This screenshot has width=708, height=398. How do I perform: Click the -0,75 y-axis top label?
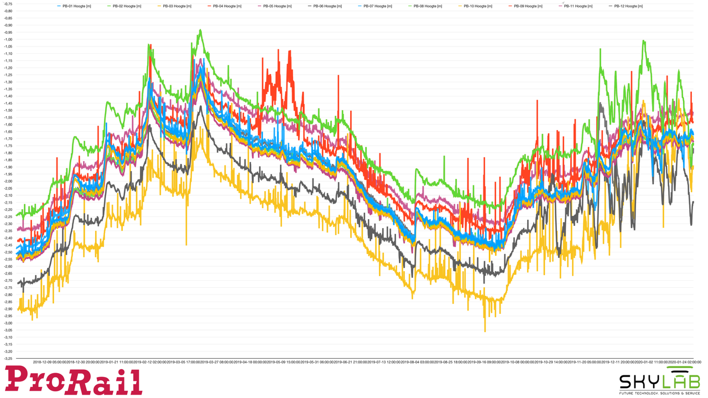coord(8,4)
